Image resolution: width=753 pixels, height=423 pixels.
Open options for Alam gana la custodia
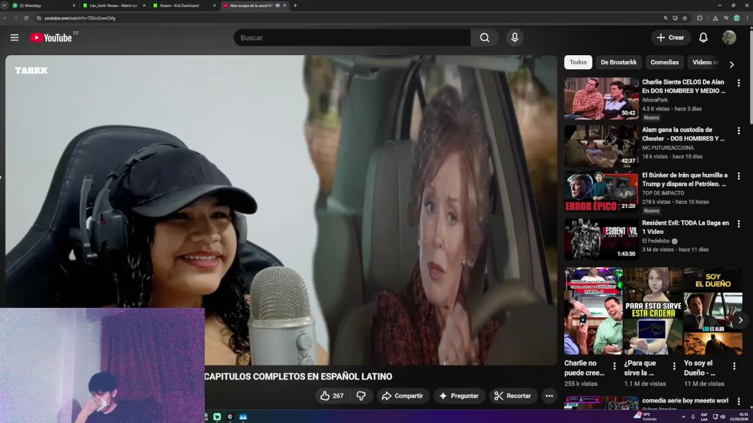(x=738, y=131)
